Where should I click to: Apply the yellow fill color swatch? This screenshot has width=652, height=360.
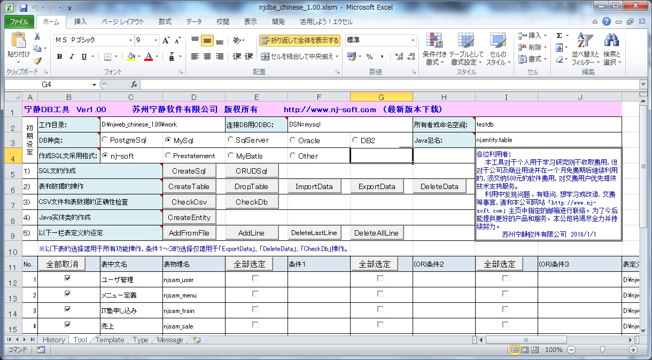tap(131, 57)
